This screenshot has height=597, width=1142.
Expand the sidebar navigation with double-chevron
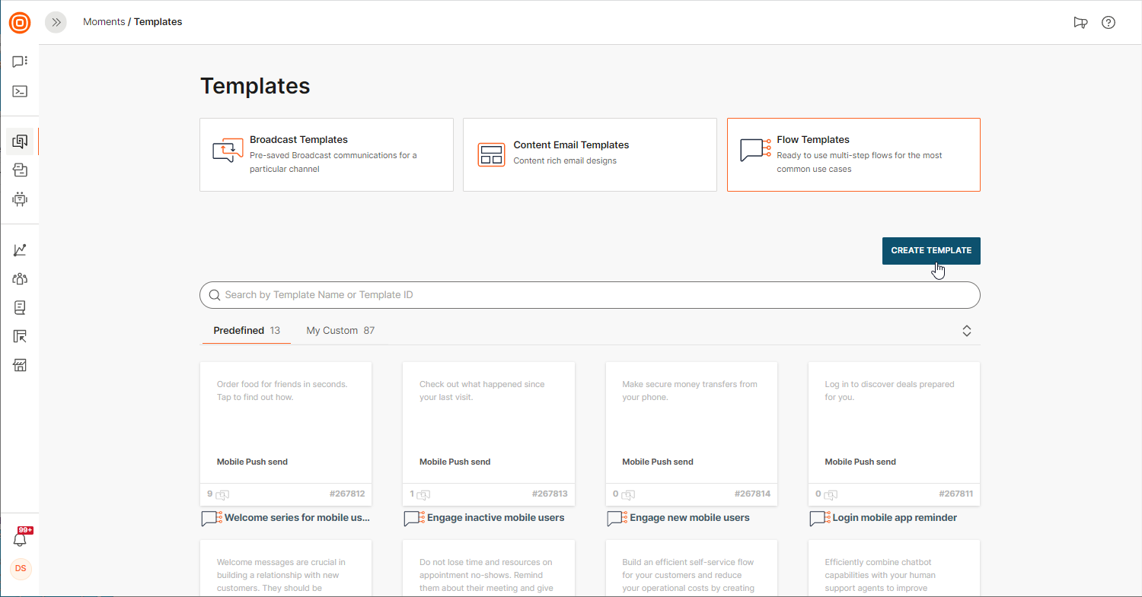56,22
